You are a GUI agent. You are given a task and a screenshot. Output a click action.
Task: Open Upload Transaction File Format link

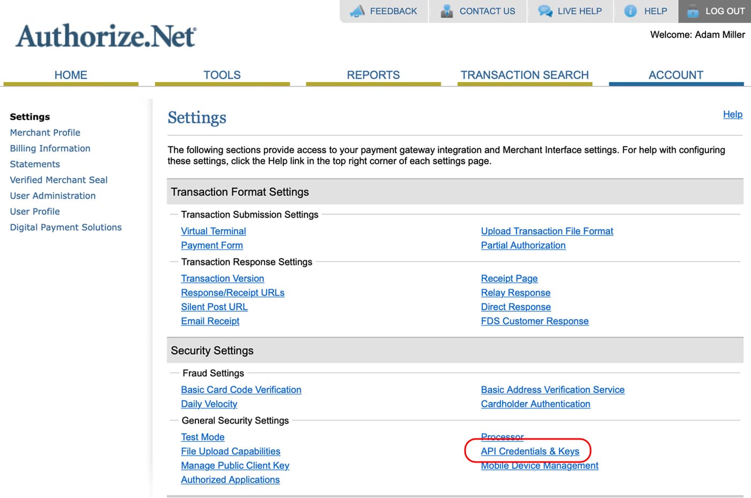click(x=547, y=231)
